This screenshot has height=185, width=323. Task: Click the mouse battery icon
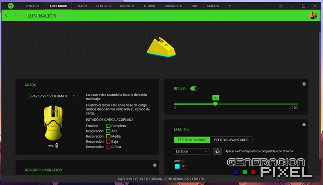(57, 146)
